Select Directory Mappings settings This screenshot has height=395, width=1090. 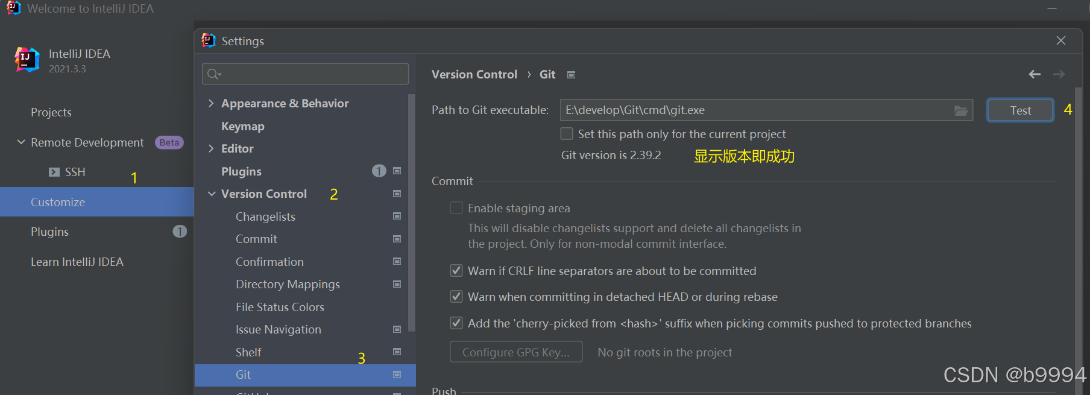288,284
